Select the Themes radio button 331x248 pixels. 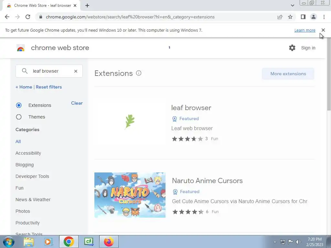tap(19, 117)
